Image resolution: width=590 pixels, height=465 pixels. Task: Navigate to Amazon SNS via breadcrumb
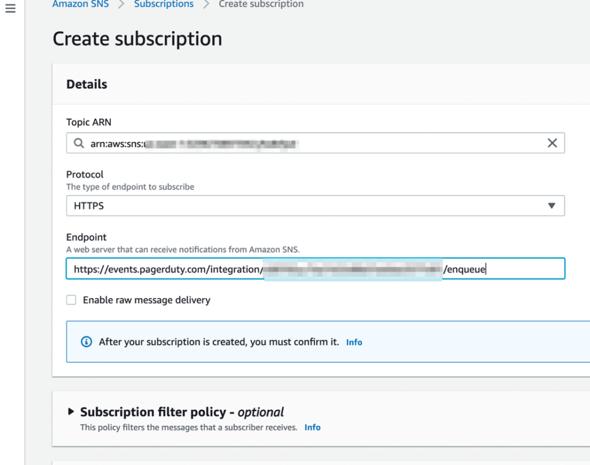(80, 5)
